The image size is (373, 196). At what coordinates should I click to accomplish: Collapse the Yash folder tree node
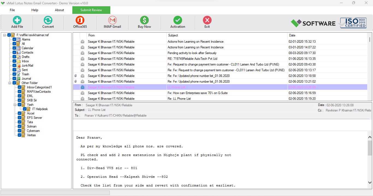tap(15, 105)
